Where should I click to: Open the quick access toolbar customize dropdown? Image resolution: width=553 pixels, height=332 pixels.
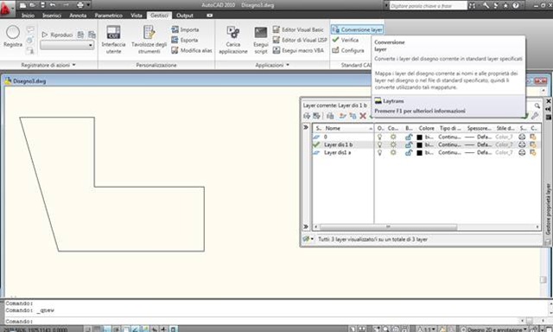click(88, 5)
